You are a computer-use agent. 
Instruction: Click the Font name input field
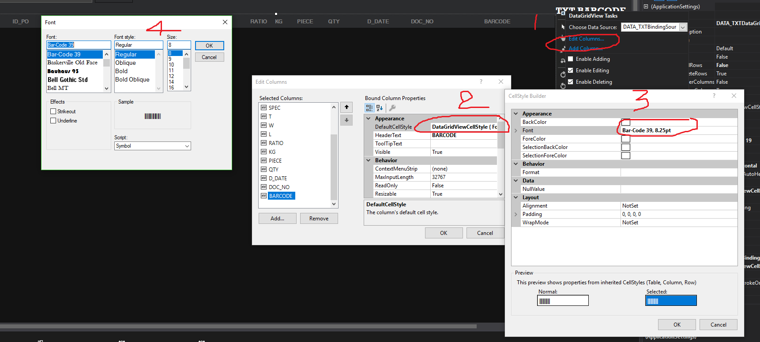tap(79, 45)
